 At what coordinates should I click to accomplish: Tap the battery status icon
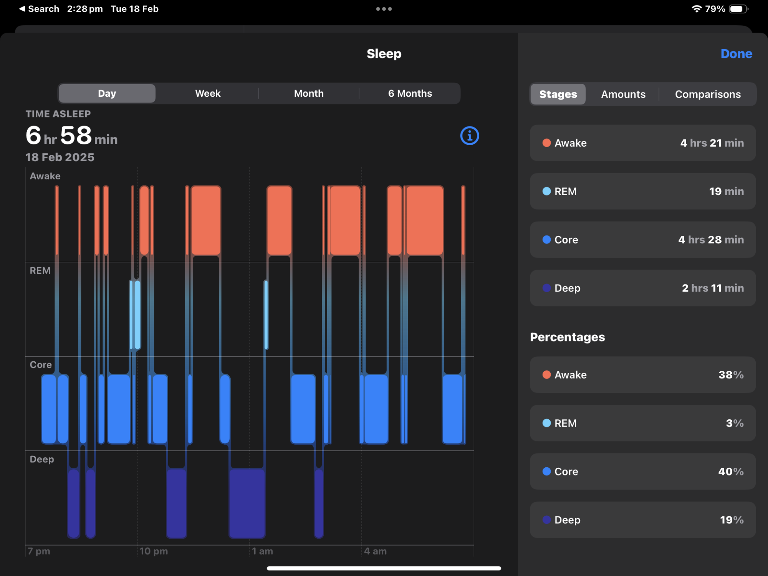point(738,9)
